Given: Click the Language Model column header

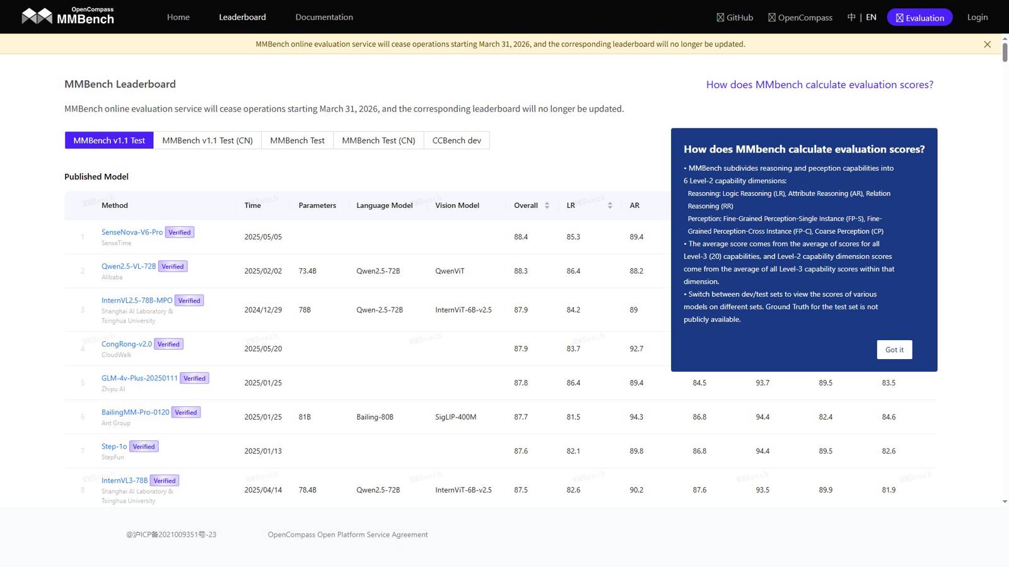Looking at the screenshot, I should (x=384, y=205).
